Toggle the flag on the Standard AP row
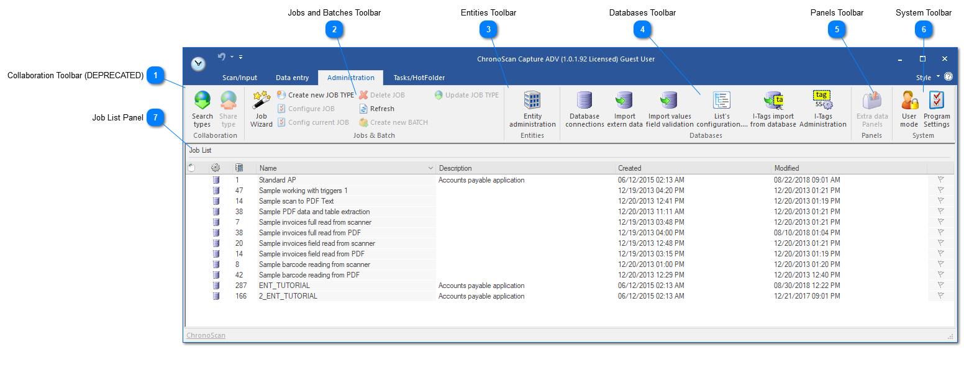964x388 pixels. pyautogui.click(x=940, y=179)
